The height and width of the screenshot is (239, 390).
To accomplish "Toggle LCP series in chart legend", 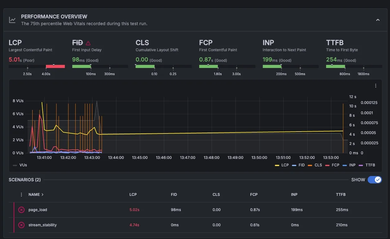I will tap(282, 165).
